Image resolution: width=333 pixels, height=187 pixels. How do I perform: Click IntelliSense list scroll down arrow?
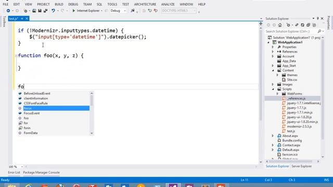click(x=92, y=133)
